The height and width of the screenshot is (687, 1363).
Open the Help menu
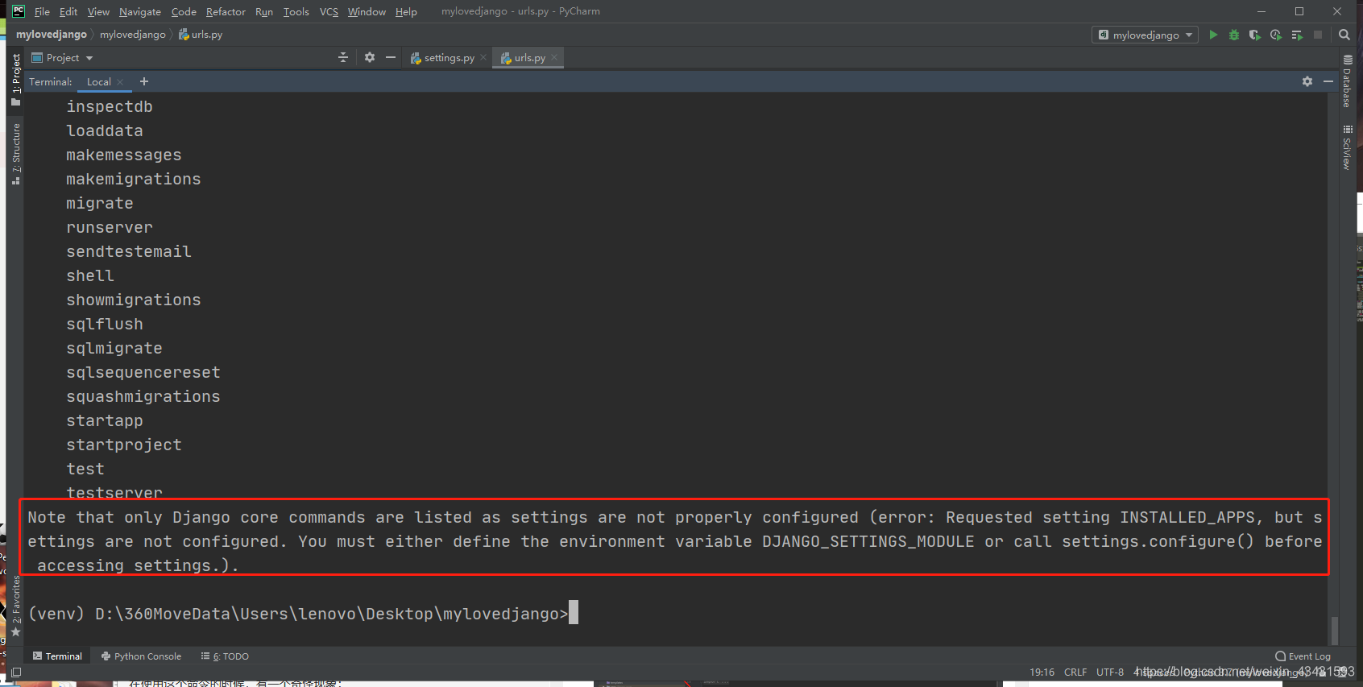point(406,11)
